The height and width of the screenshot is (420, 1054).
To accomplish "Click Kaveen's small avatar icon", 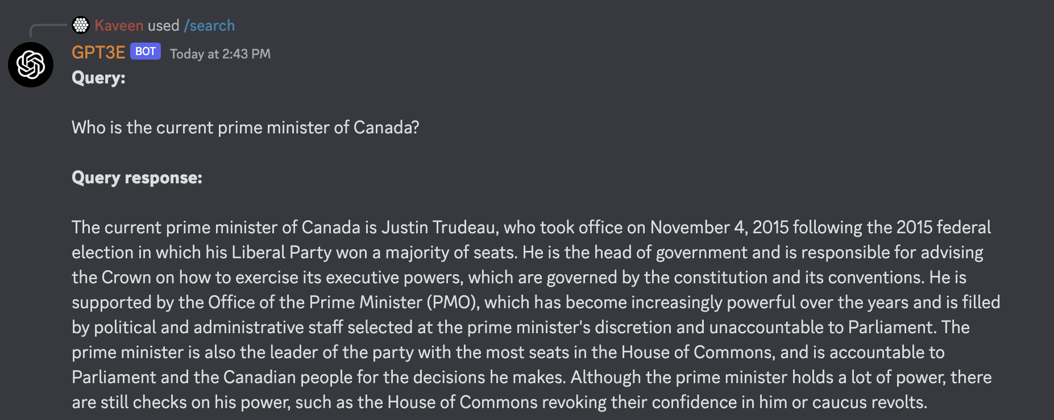I will (x=81, y=25).
